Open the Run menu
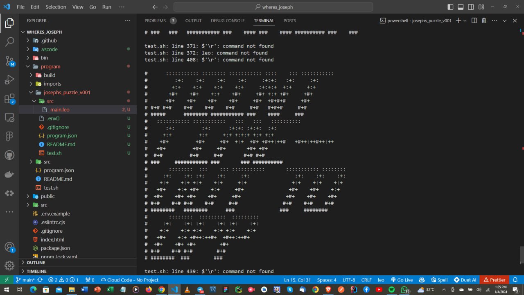Viewport: 524px width, 295px height. point(106,7)
